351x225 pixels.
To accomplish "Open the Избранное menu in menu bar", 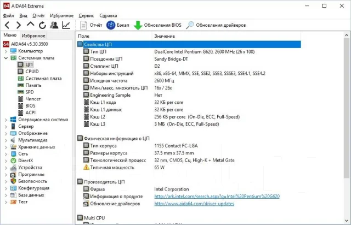I will click(x=61, y=16).
